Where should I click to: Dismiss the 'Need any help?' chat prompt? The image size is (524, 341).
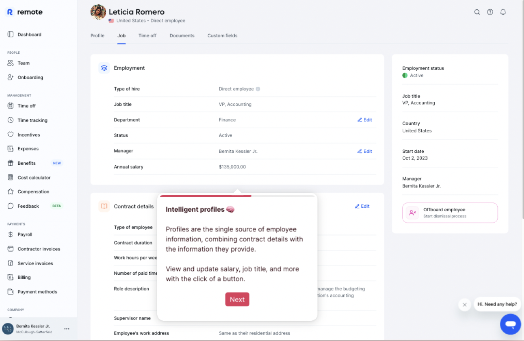click(x=465, y=305)
